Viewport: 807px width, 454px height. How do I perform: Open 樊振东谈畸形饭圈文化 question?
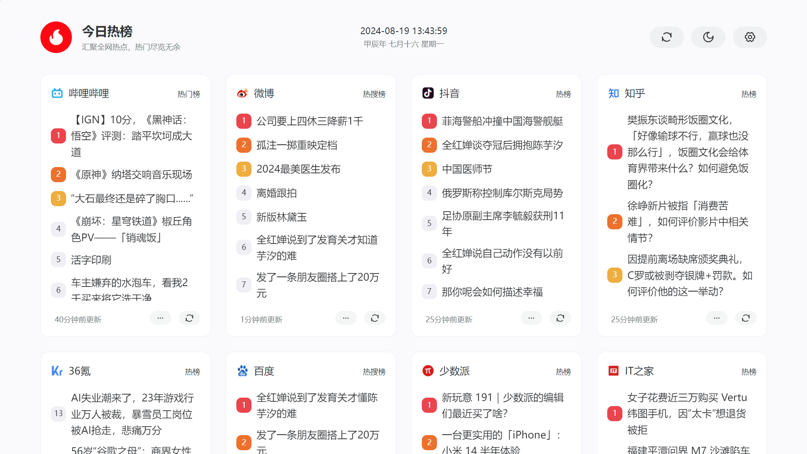(x=688, y=152)
